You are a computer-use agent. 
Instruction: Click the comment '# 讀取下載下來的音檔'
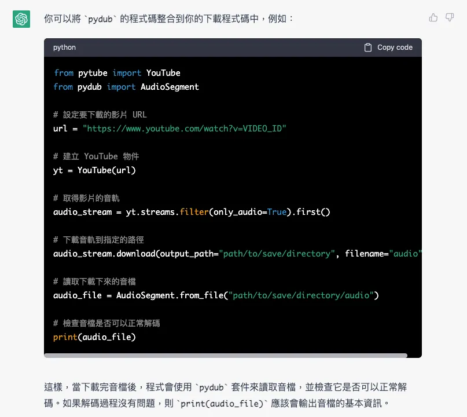[94, 281]
